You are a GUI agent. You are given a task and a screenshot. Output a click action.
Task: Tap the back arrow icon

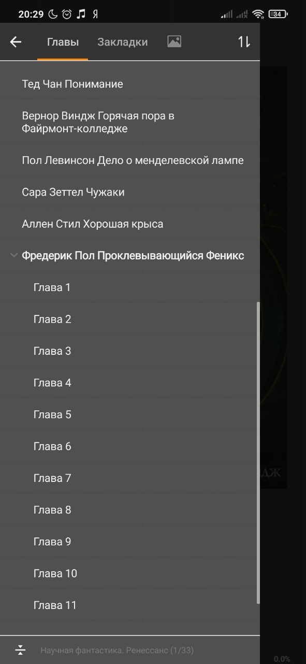point(16,42)
